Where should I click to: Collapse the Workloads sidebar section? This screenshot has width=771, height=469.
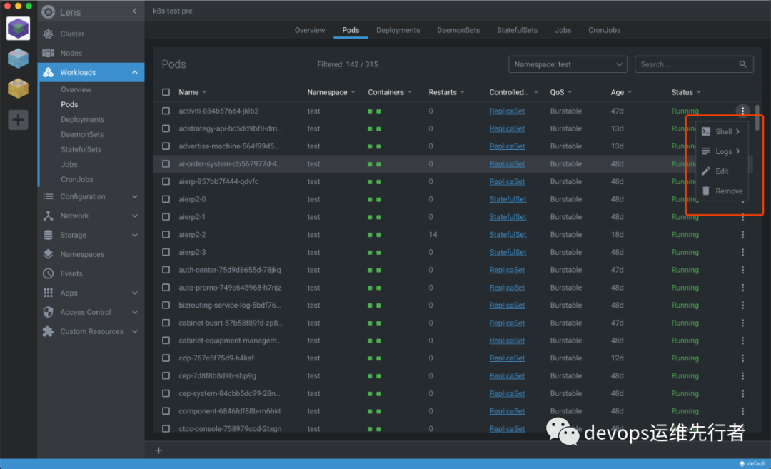pyautogui.click(x=135, y=72)
